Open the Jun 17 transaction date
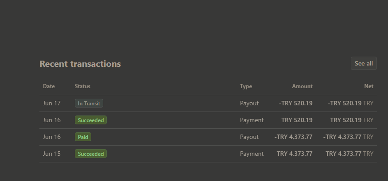388x181 pixels. 52,103
